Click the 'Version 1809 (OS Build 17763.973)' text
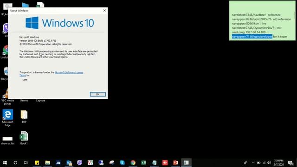This screenshot has height=167, width=297. coord(38,41)
